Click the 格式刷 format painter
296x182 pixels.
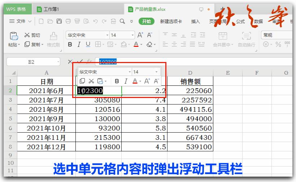coord(53,40)
